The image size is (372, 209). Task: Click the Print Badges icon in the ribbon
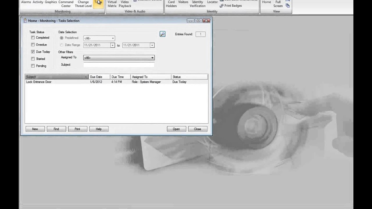click(221, 6)
